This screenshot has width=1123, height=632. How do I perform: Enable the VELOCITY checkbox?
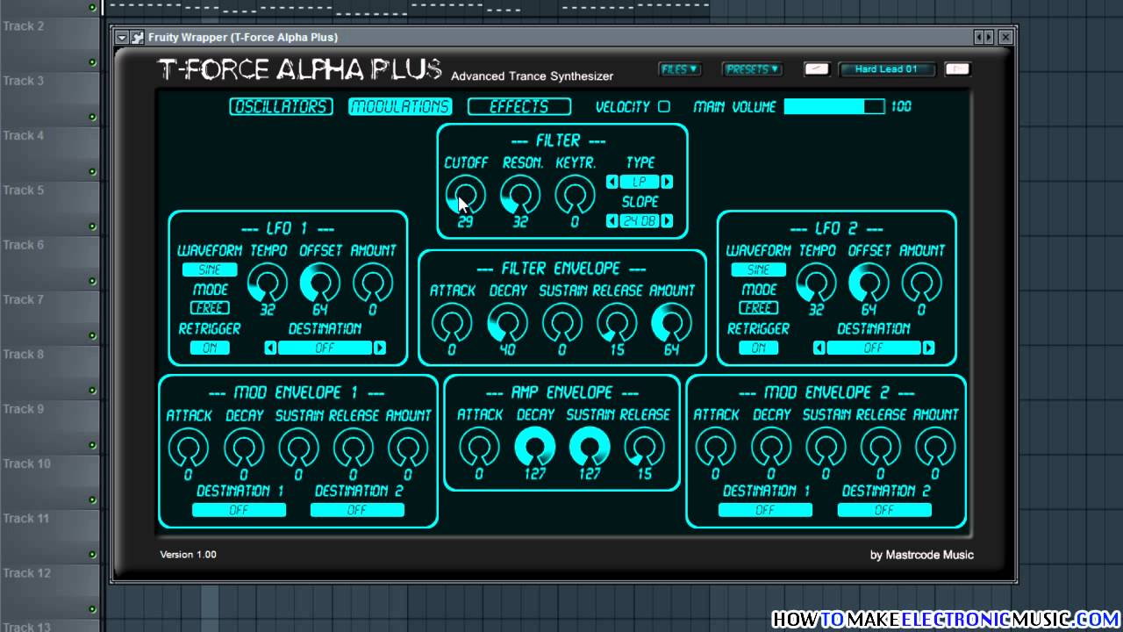664,106
